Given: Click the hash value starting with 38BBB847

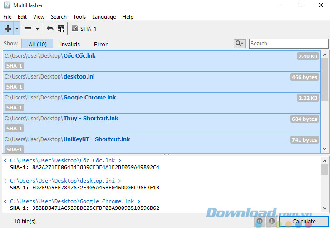Looking at the screenshot, I should (x=96, y=208).
